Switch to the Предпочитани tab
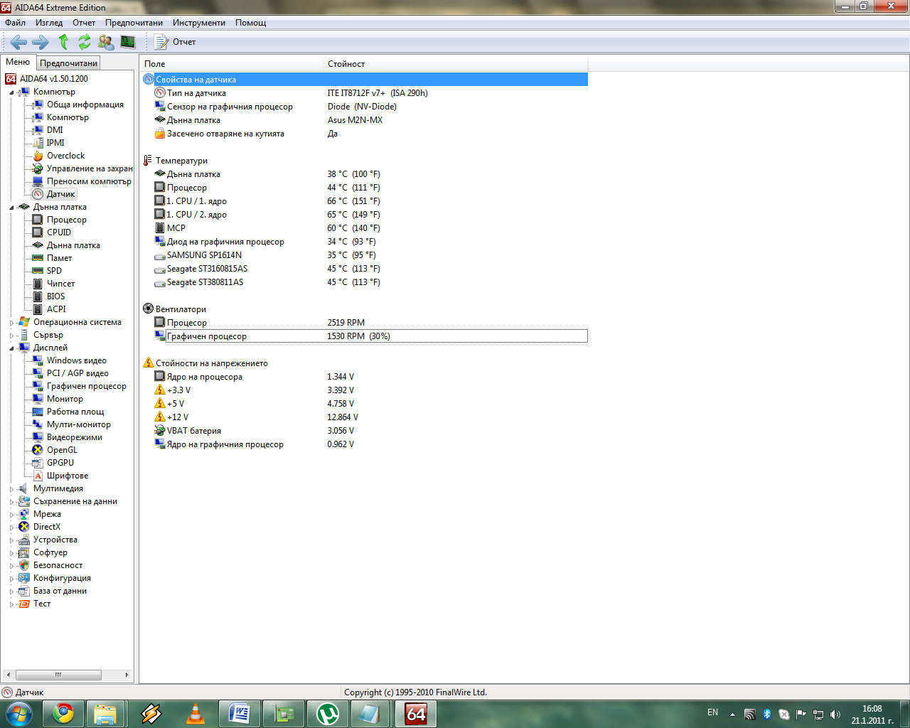The width and height of the screenshot is (910, 728). point(68,63)
